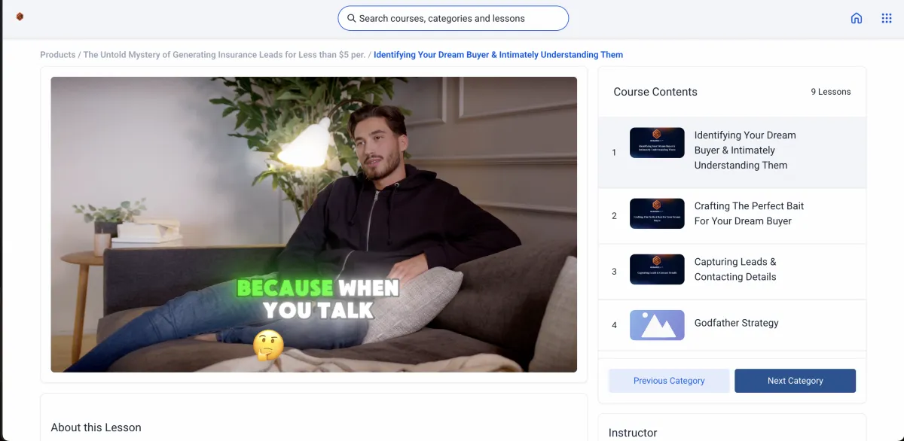Open Godfather Strategy lesson title
The height and width of the screenshot is (441, 904).
(736, 323)
